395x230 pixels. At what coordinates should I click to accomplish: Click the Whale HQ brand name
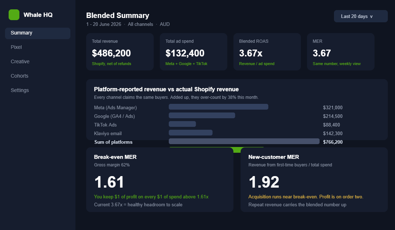tap(38, 15)
